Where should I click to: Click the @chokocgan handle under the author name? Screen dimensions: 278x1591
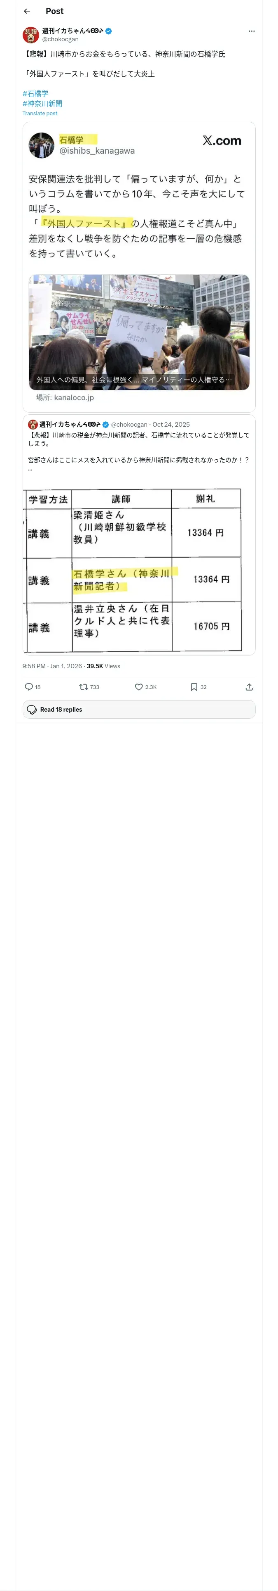[61, 40]
